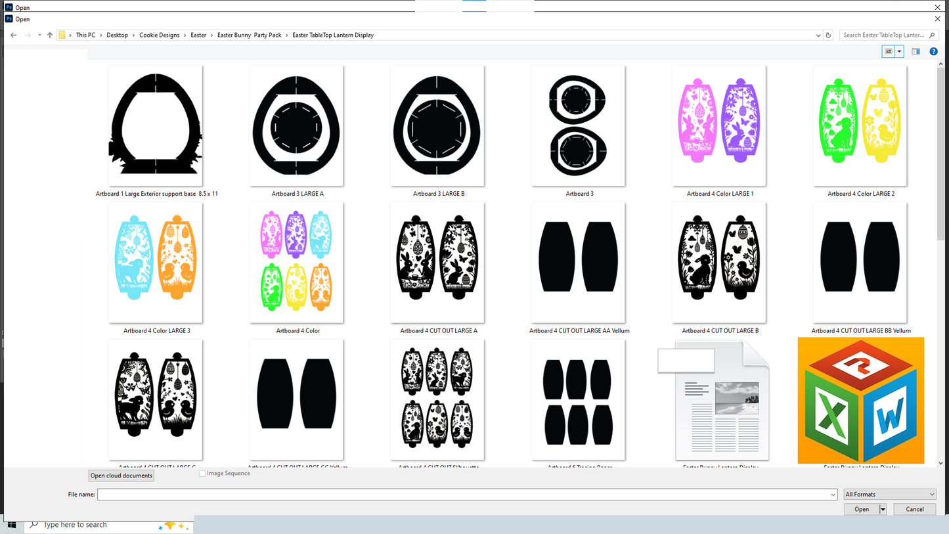Select Artboard 1 Large Exterior support base thumbnail

click(156, 125)
